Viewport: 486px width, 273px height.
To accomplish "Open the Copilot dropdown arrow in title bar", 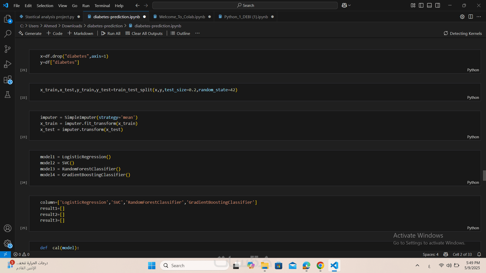I will pyautogui.click(x=350, y=5).
